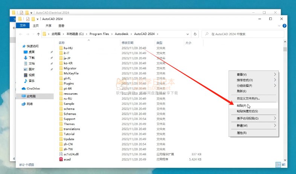Screen dimensions: 296x174
Task: Select 网络 (Network) in navigation pane
Action: point(29,104)
